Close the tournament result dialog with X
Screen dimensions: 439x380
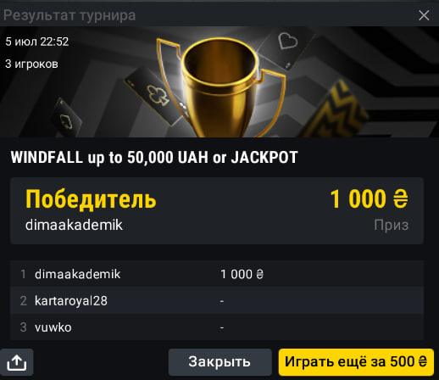click(424, 15)
